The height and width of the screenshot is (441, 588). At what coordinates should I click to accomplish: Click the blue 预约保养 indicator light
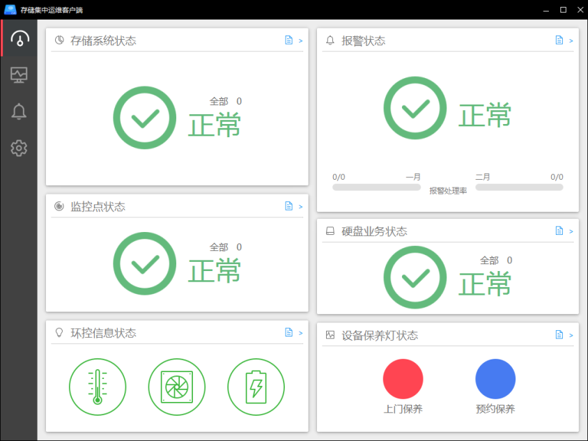coord(495,379)
